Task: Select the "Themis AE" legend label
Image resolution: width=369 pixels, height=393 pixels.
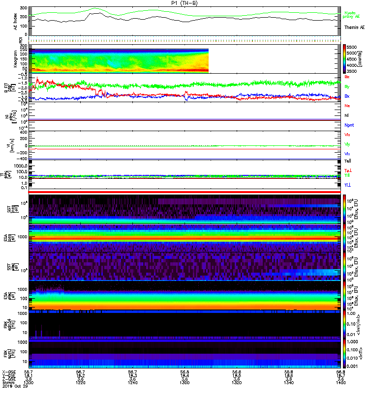Action: [x=354, y=27]
